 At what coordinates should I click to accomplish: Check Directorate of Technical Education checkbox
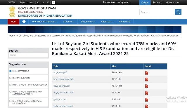click(11, 85)
